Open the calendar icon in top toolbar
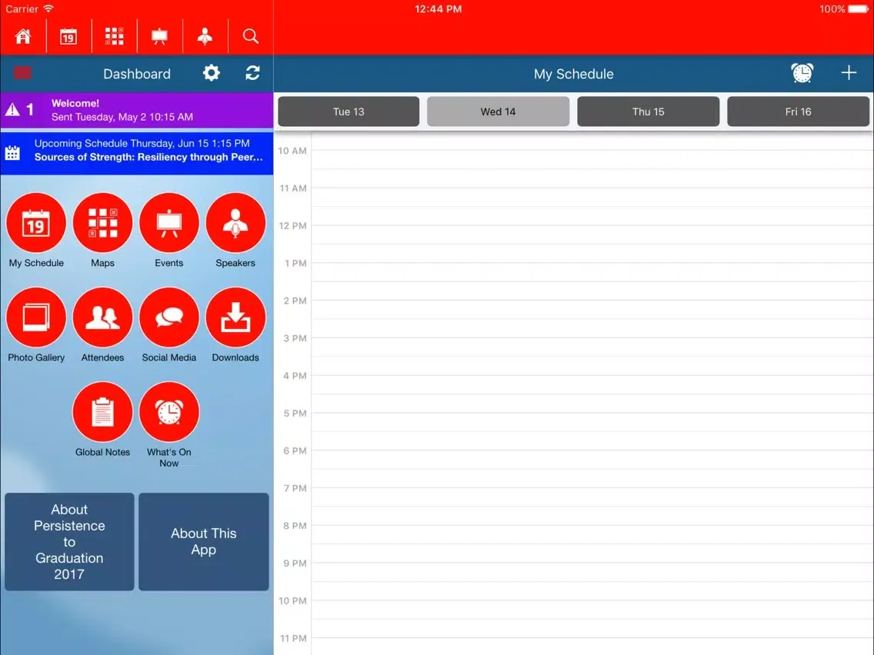The width and height of the screenshot is (874, 655). 68,36
